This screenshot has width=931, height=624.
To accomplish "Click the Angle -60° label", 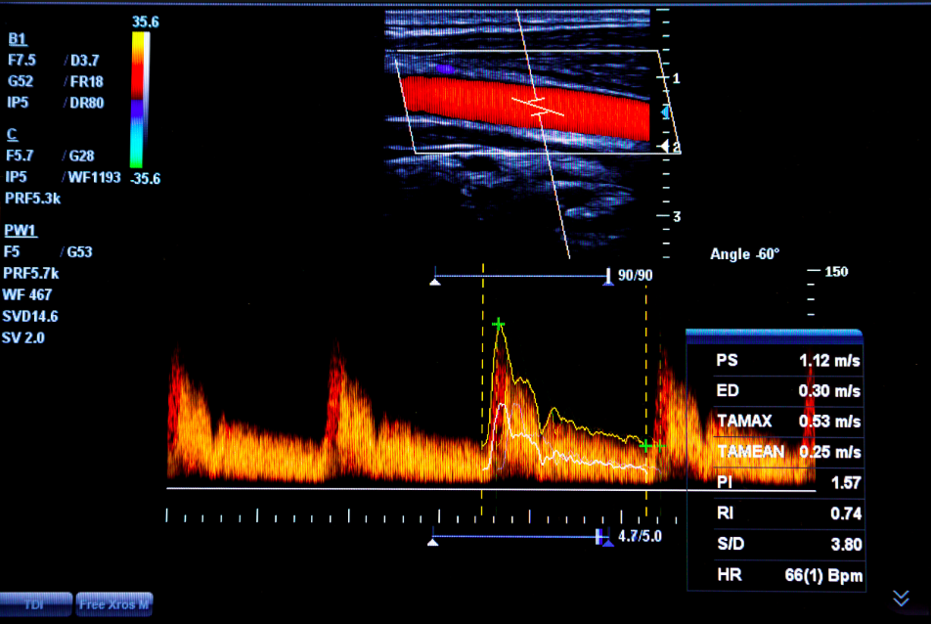I will (744, 254).
